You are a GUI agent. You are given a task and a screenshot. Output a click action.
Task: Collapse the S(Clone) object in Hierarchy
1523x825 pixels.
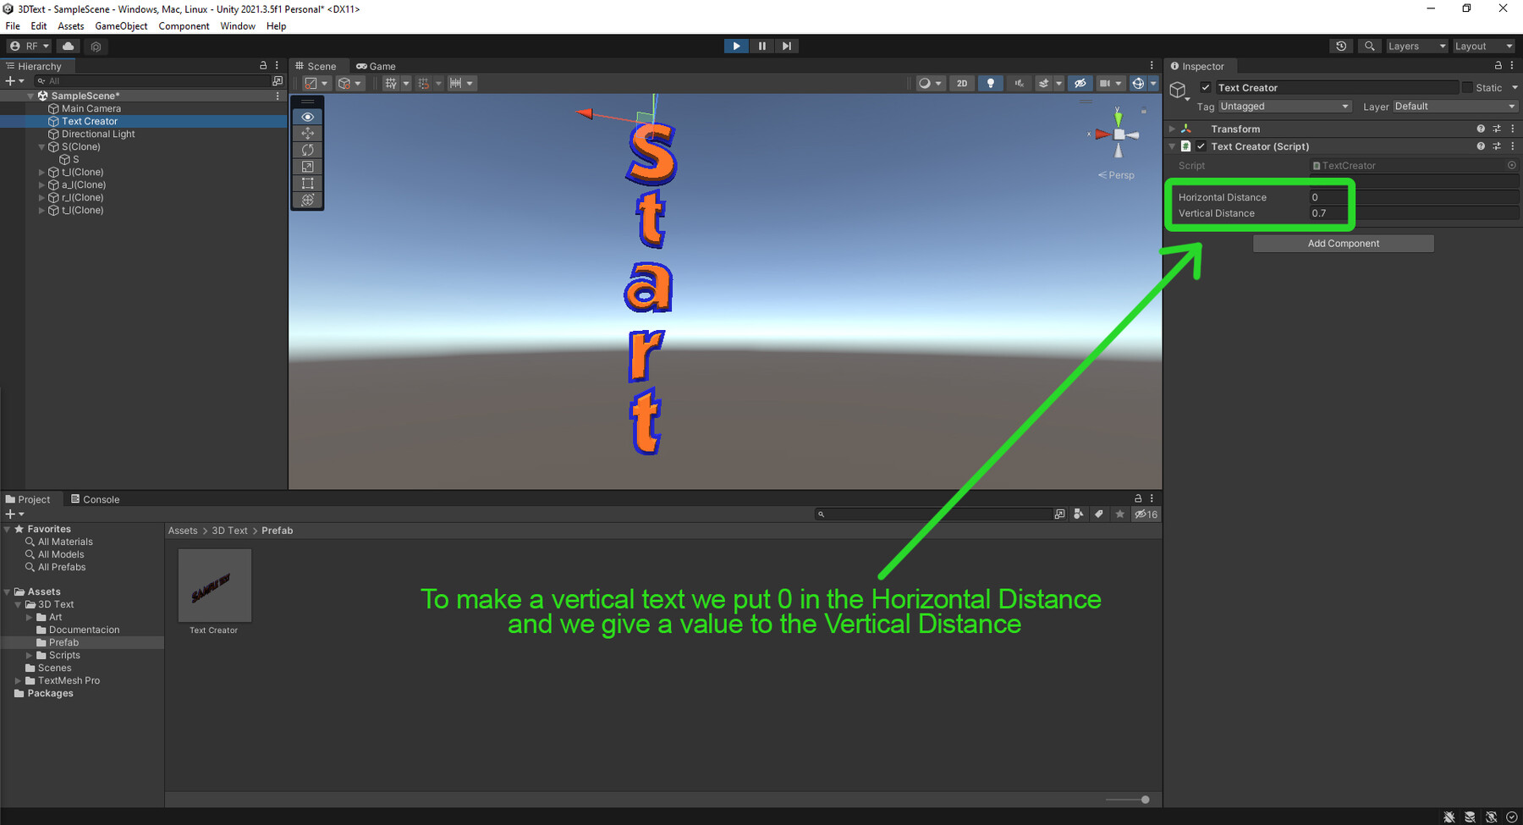click(41, 146)
